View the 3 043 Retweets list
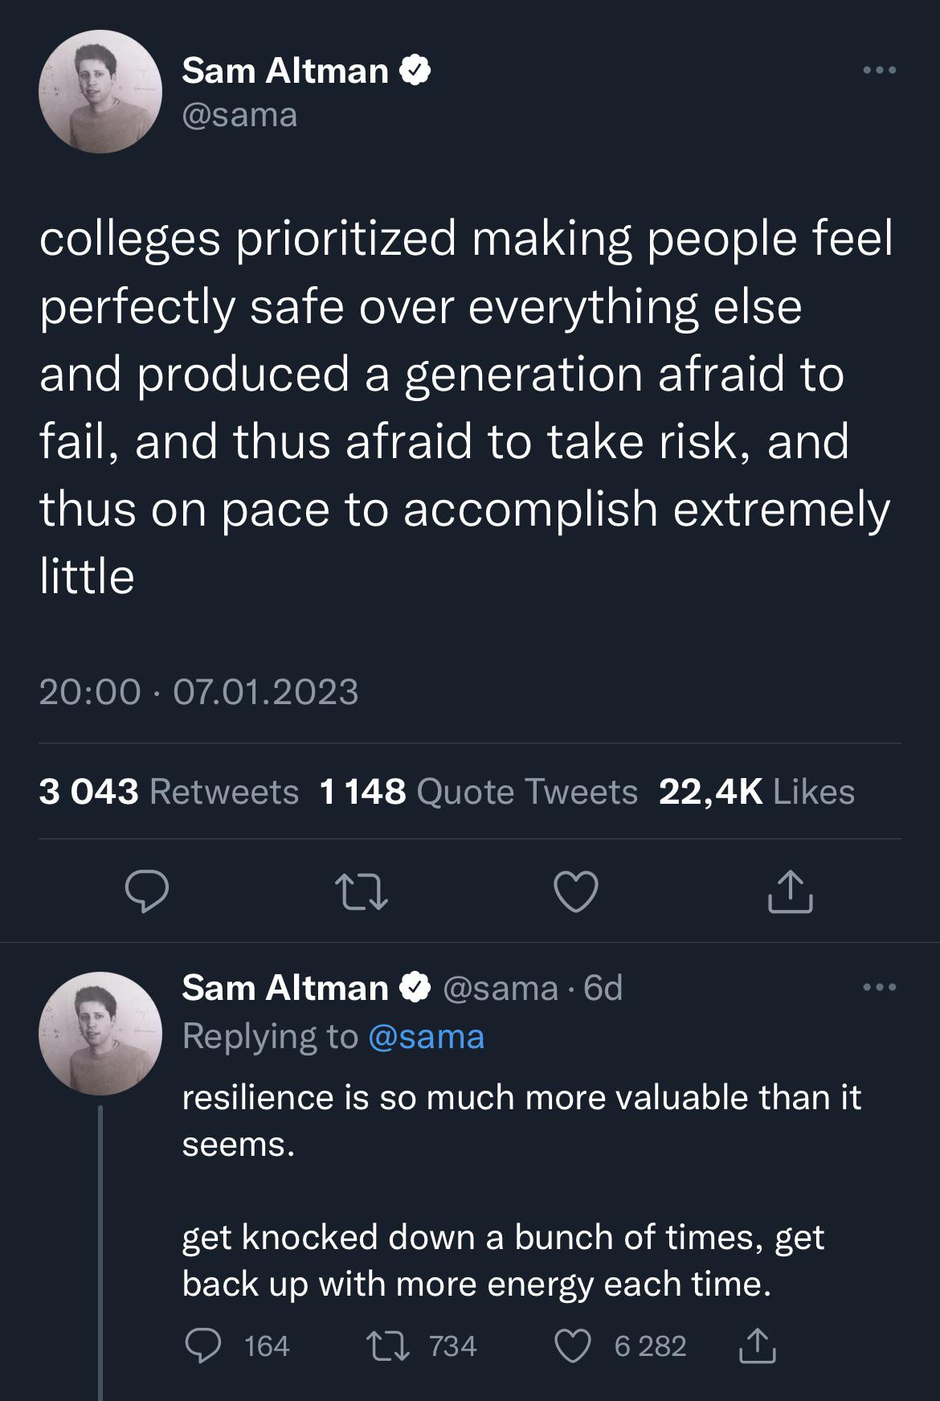 click(x=169, y=792)
